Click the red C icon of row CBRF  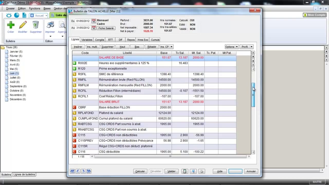(x=75, y=107)
